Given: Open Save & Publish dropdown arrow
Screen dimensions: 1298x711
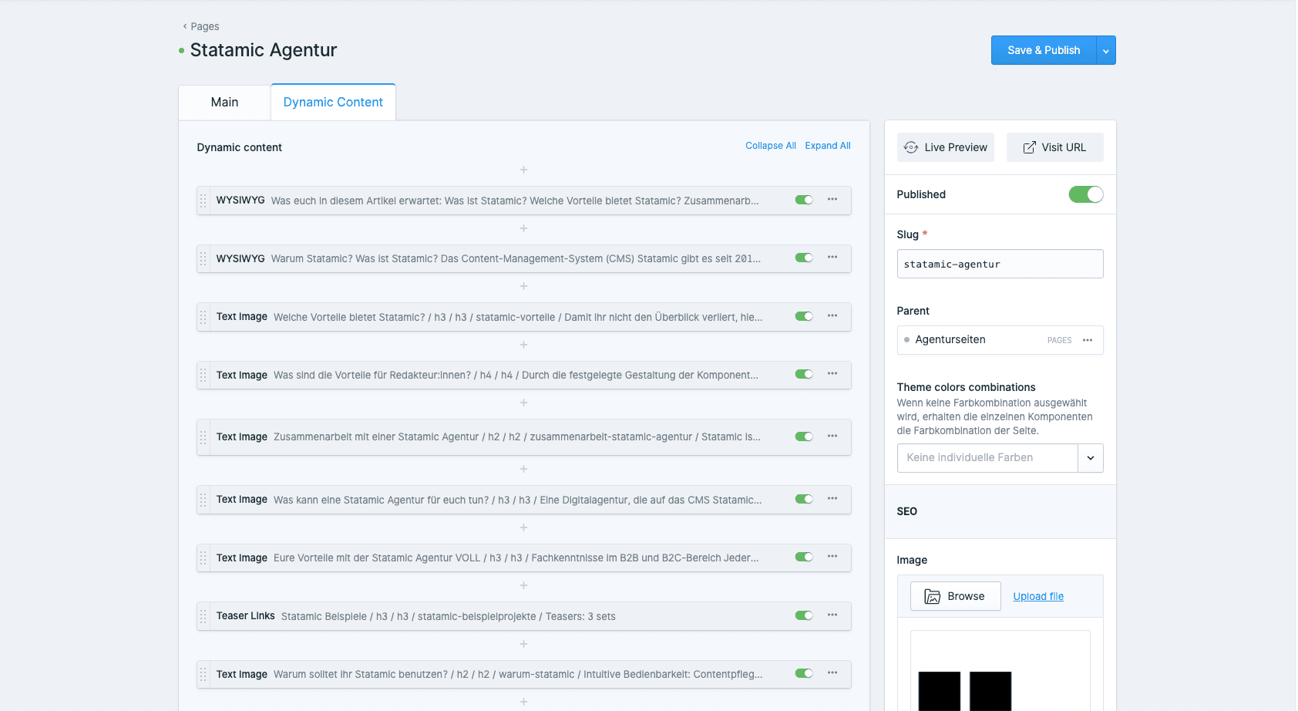Looking at the screenshot, I should click(1106, 50).
